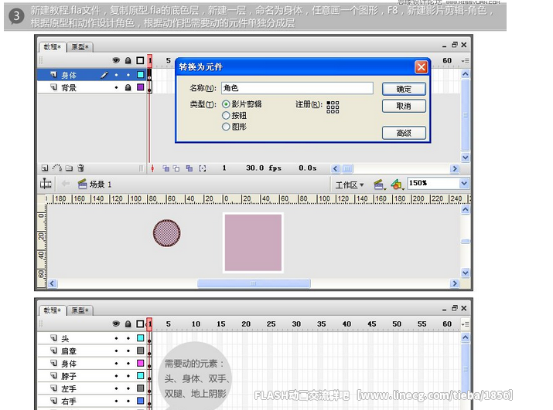This screenshot has width=553, height=410.
Task: Open the timeline options menu in the window with the dialog
Action: 465,61
